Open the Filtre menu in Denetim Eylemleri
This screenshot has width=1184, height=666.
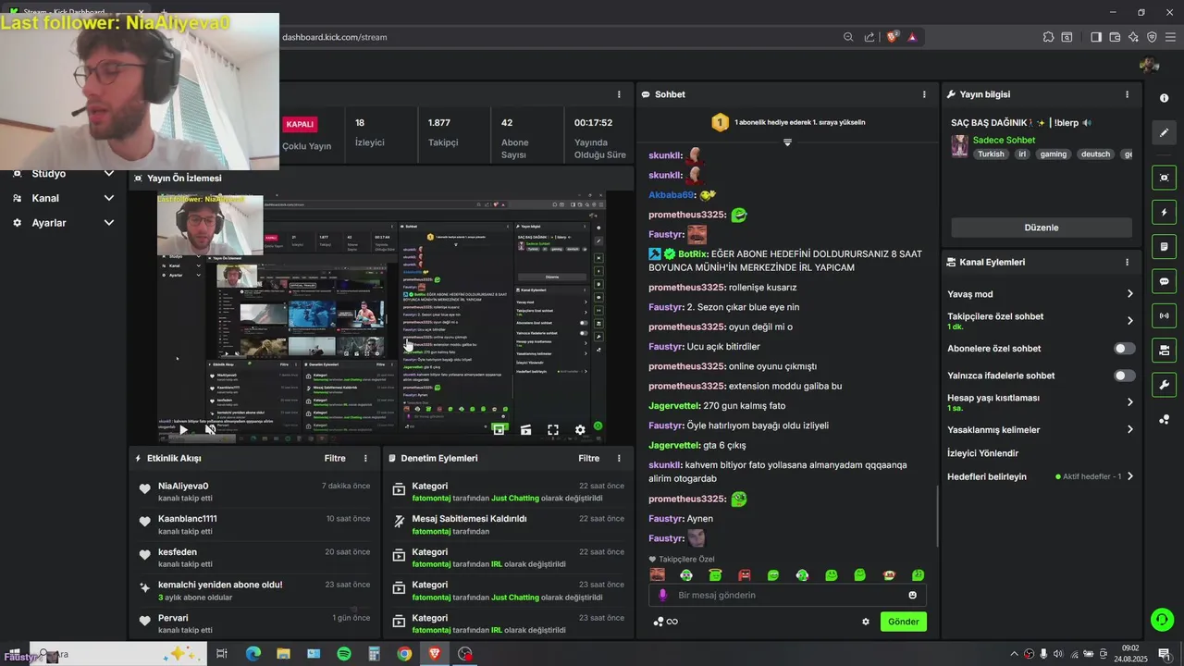pyautogui.click(x=589, y=458)
